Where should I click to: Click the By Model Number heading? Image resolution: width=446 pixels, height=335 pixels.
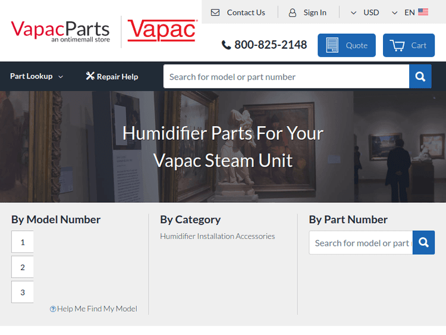pyautogui.click(x=56, y=220)
